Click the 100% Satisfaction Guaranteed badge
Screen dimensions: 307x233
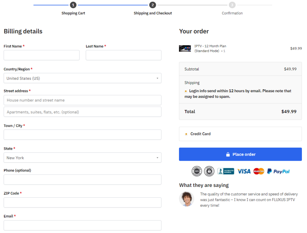point(197,171)
